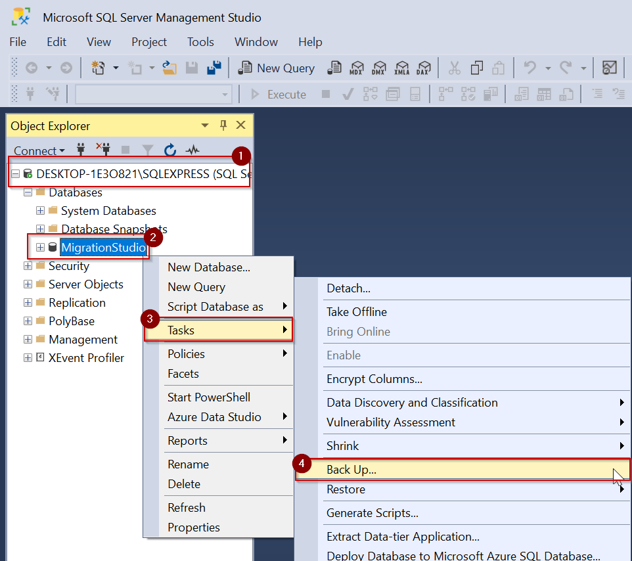Click the Refresh icon in Object Explorer
This screenshot has height=561, width=632.
(170, 150)
